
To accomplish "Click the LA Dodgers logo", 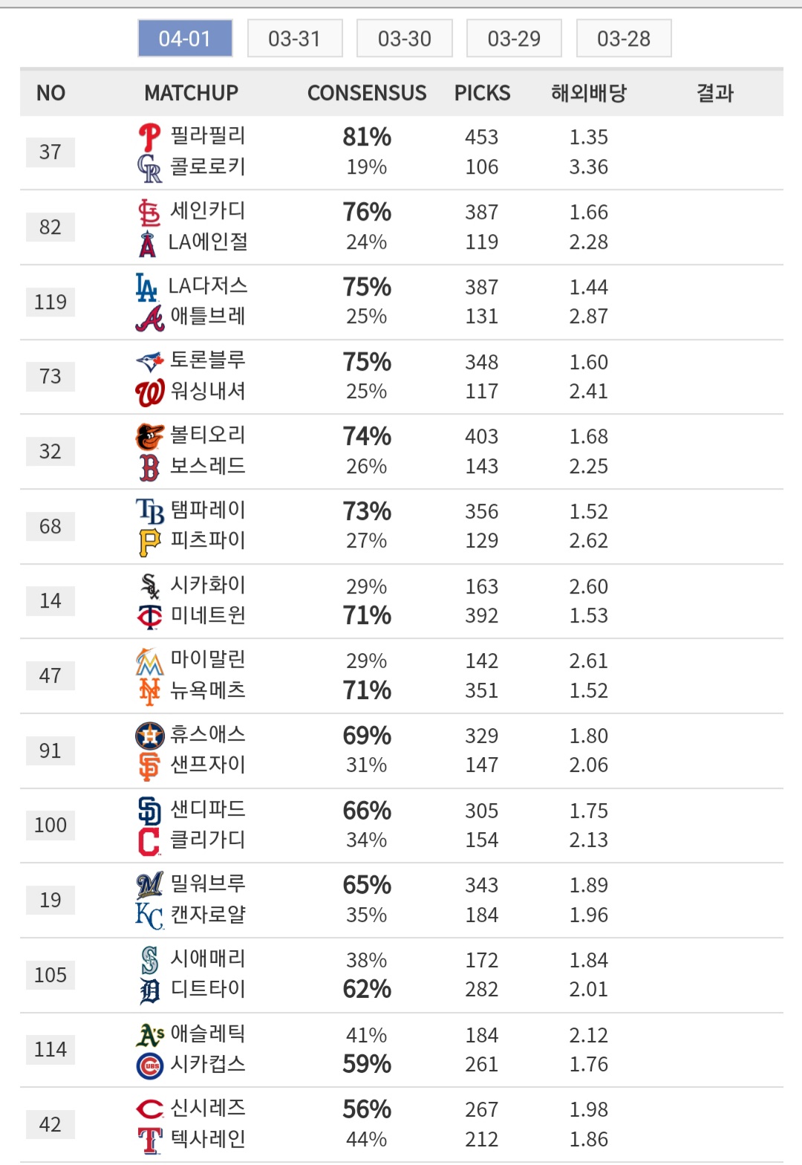I will pyautogui.click(x=147, y=287).
